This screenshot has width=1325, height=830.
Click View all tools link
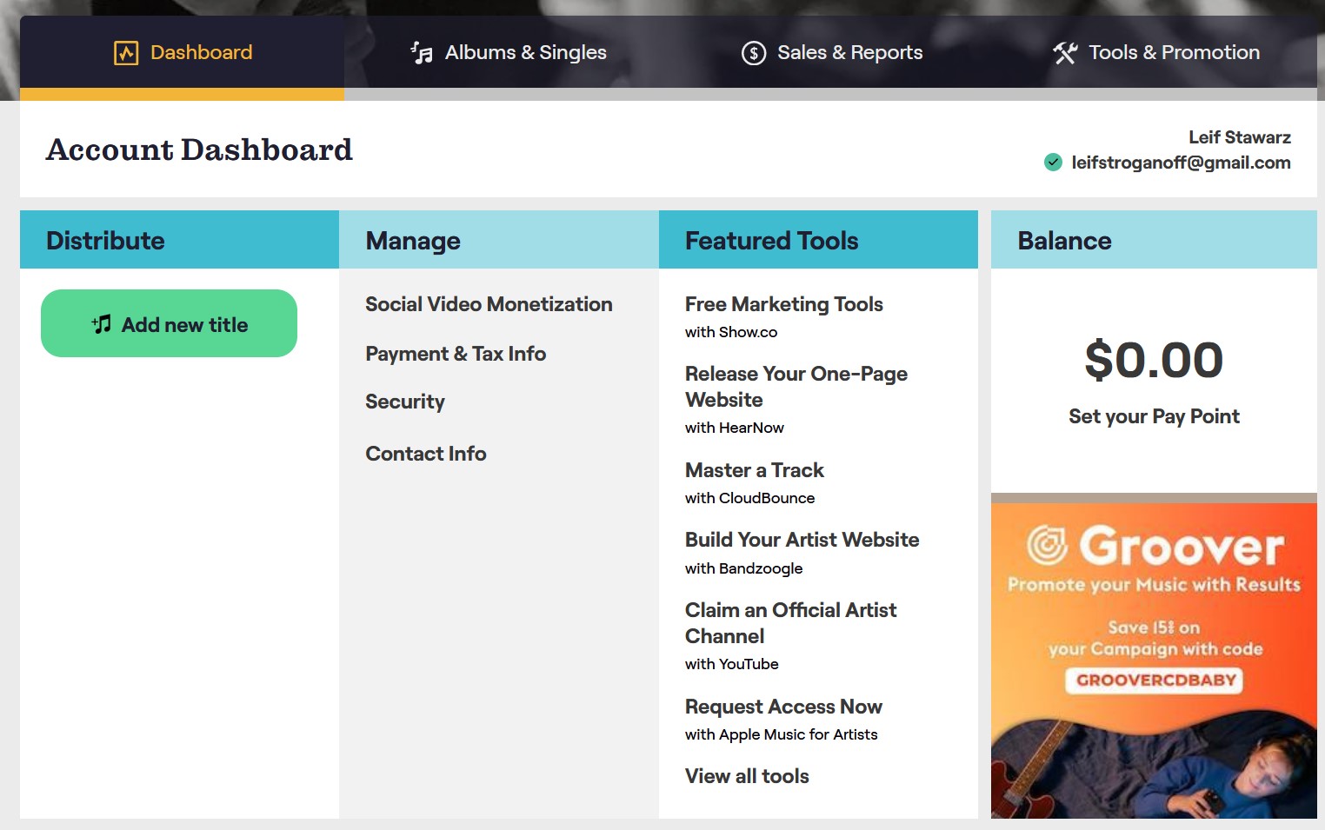point(747,776)
